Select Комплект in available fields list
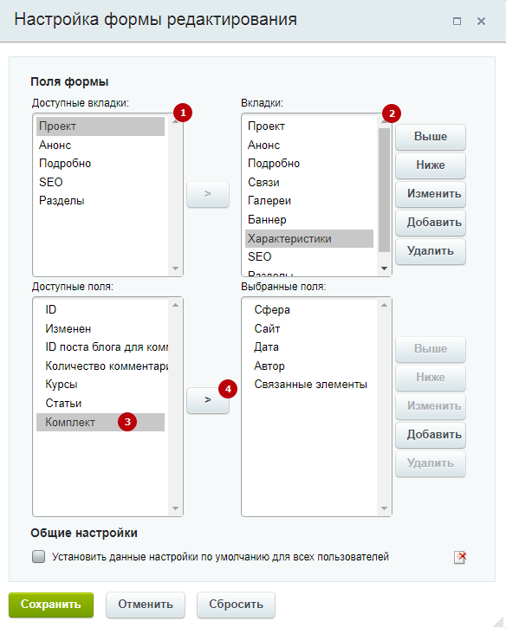 coord(101,422)
